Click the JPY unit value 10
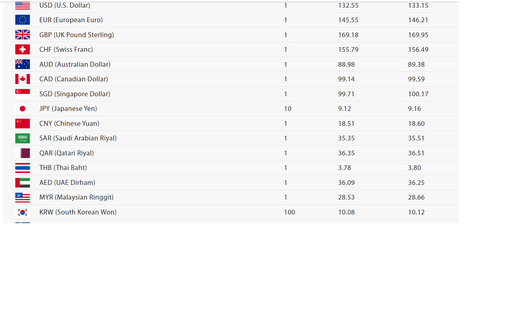Screen dimensions: 527x327 288,109
